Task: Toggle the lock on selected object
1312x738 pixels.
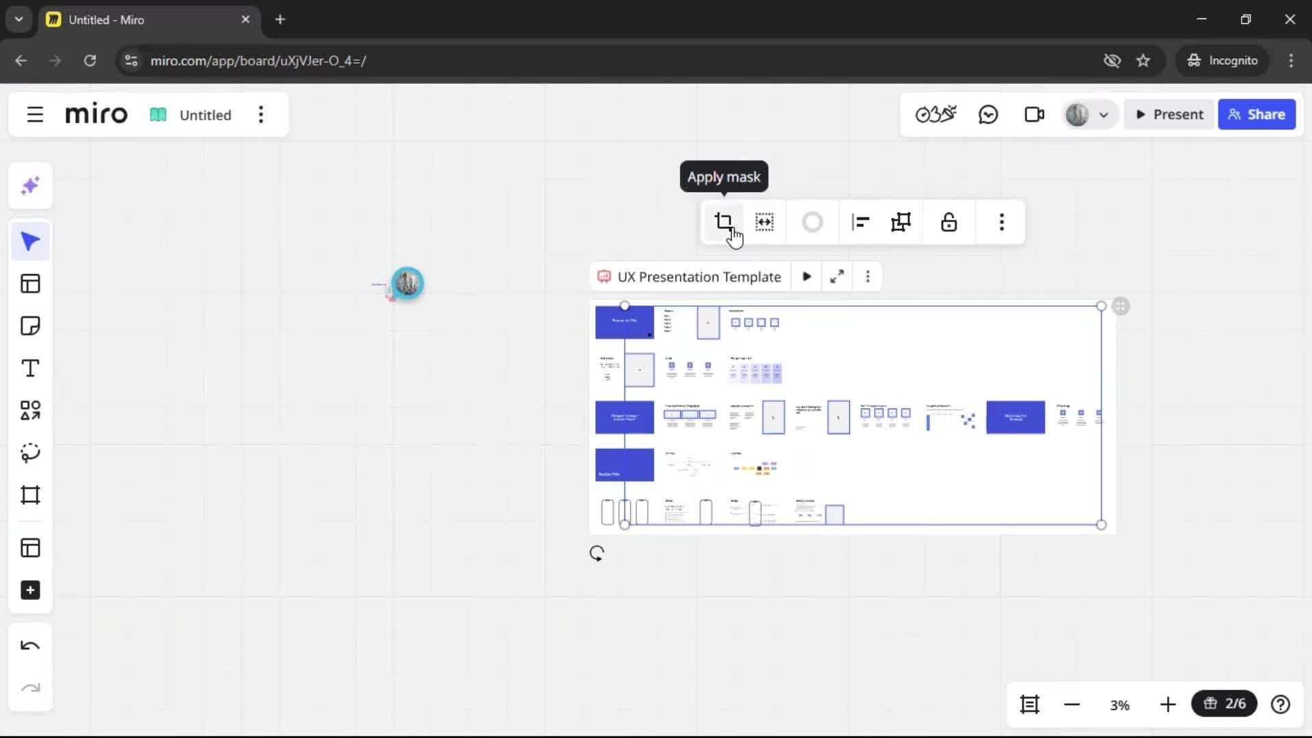Action: (948, 222)
